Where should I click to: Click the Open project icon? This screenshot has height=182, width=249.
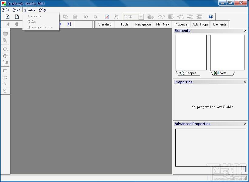pos(17,17)
